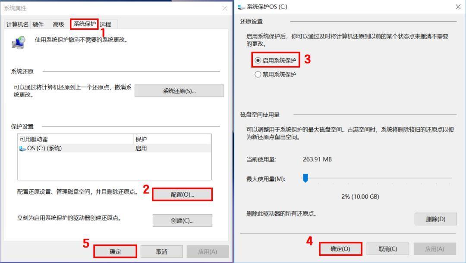The image size is (466, 263).
Task: Click the System Protection shield computer icon
Action: pos(19,42)
